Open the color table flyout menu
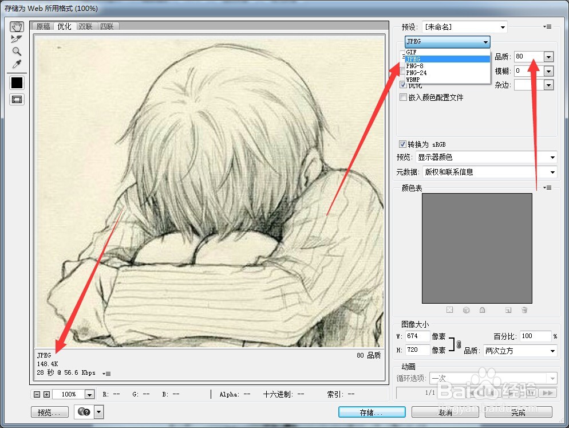The image size is (569, 428). [548, 187]
